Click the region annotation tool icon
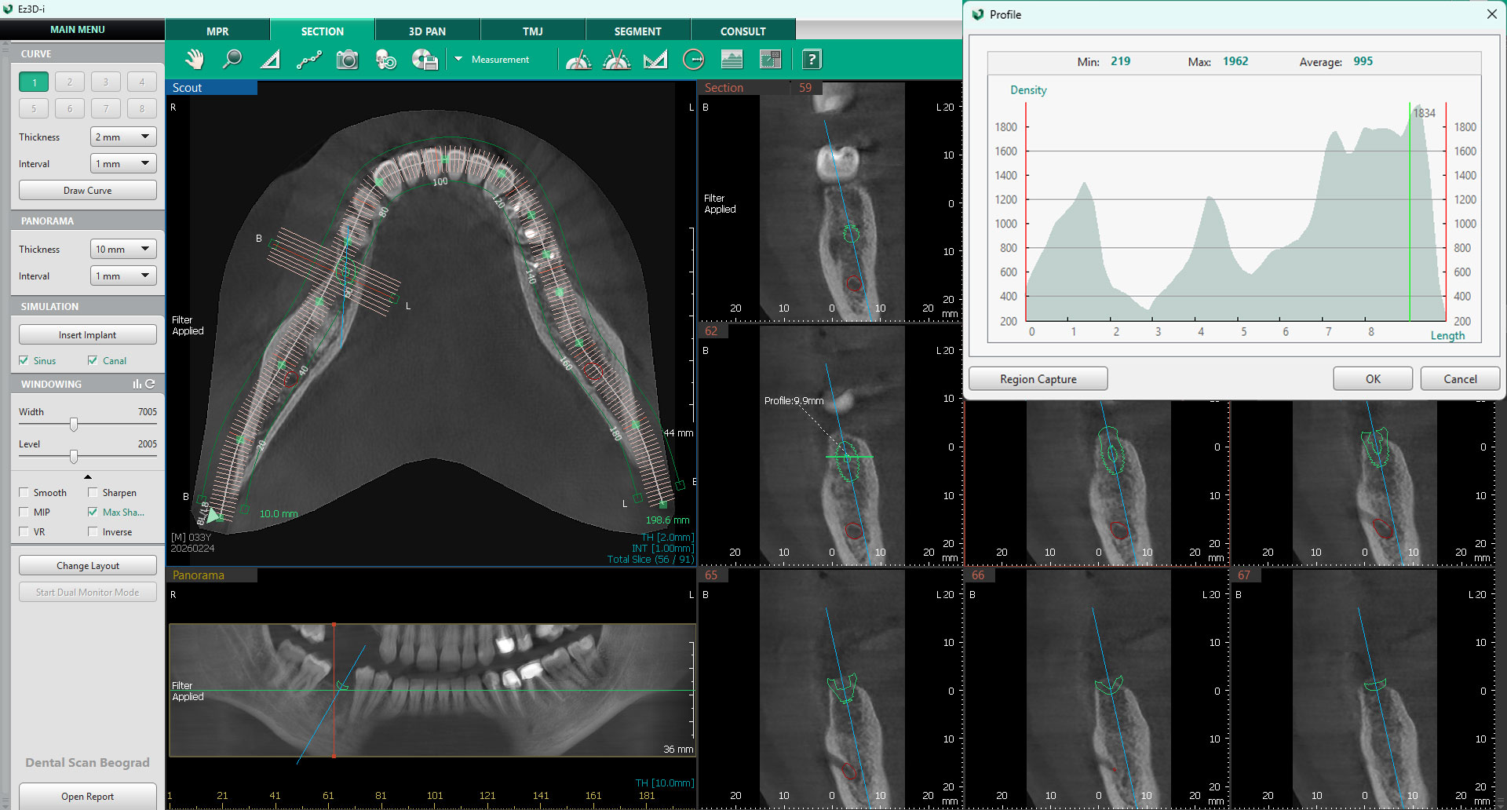The image size is (1507, 810). [771, 60]
